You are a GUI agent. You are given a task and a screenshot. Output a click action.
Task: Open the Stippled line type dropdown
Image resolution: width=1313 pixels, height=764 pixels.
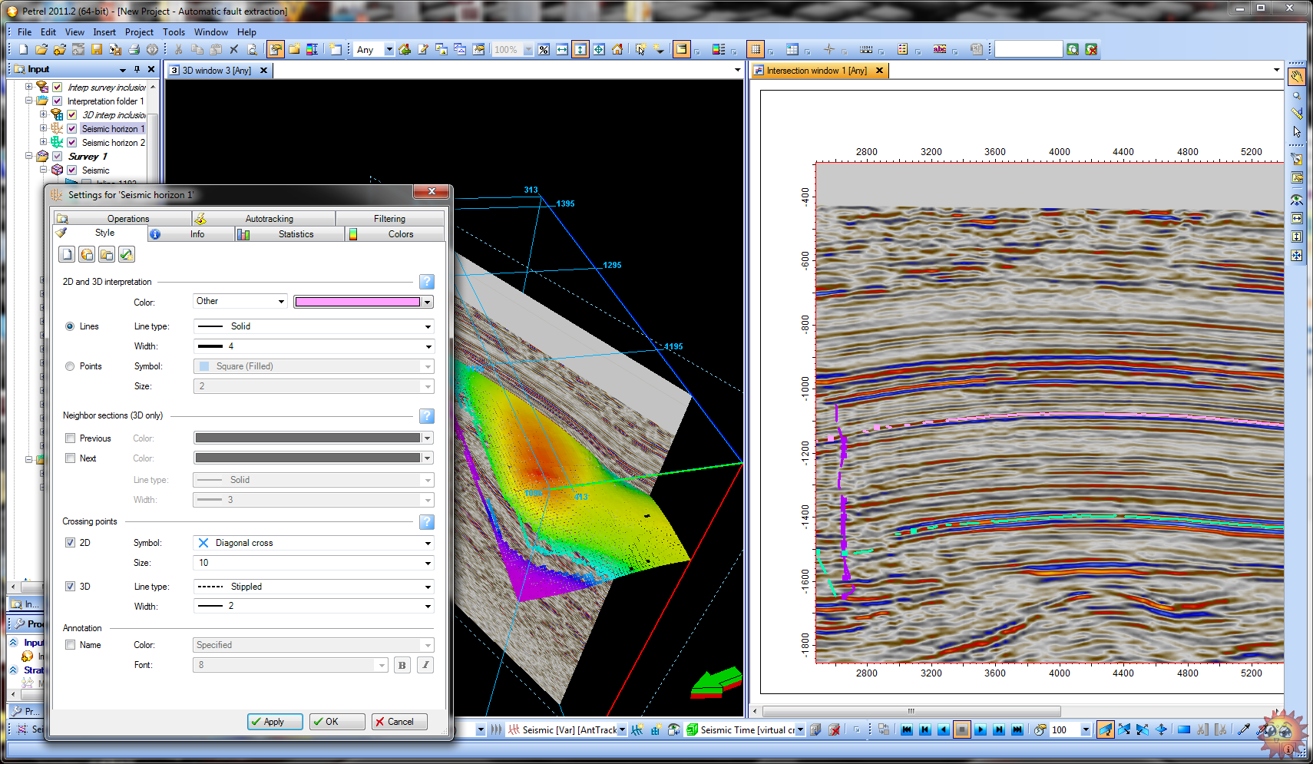[313, 587]
